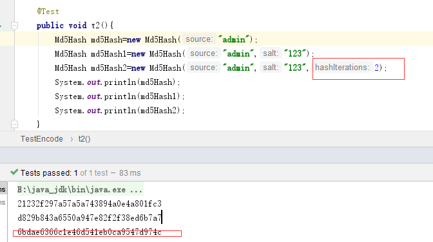Click the println(md5Hash2) statement
Image resolution: width=433 pixels, height=242 pixels.
pos(120,111)
